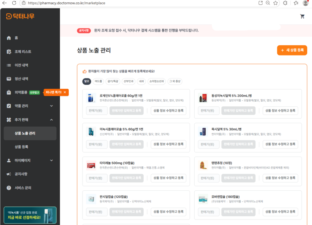Select the 감기/독감 category chip
The height and width of the screenshot is (225, 312).
(x=113, y=82)
